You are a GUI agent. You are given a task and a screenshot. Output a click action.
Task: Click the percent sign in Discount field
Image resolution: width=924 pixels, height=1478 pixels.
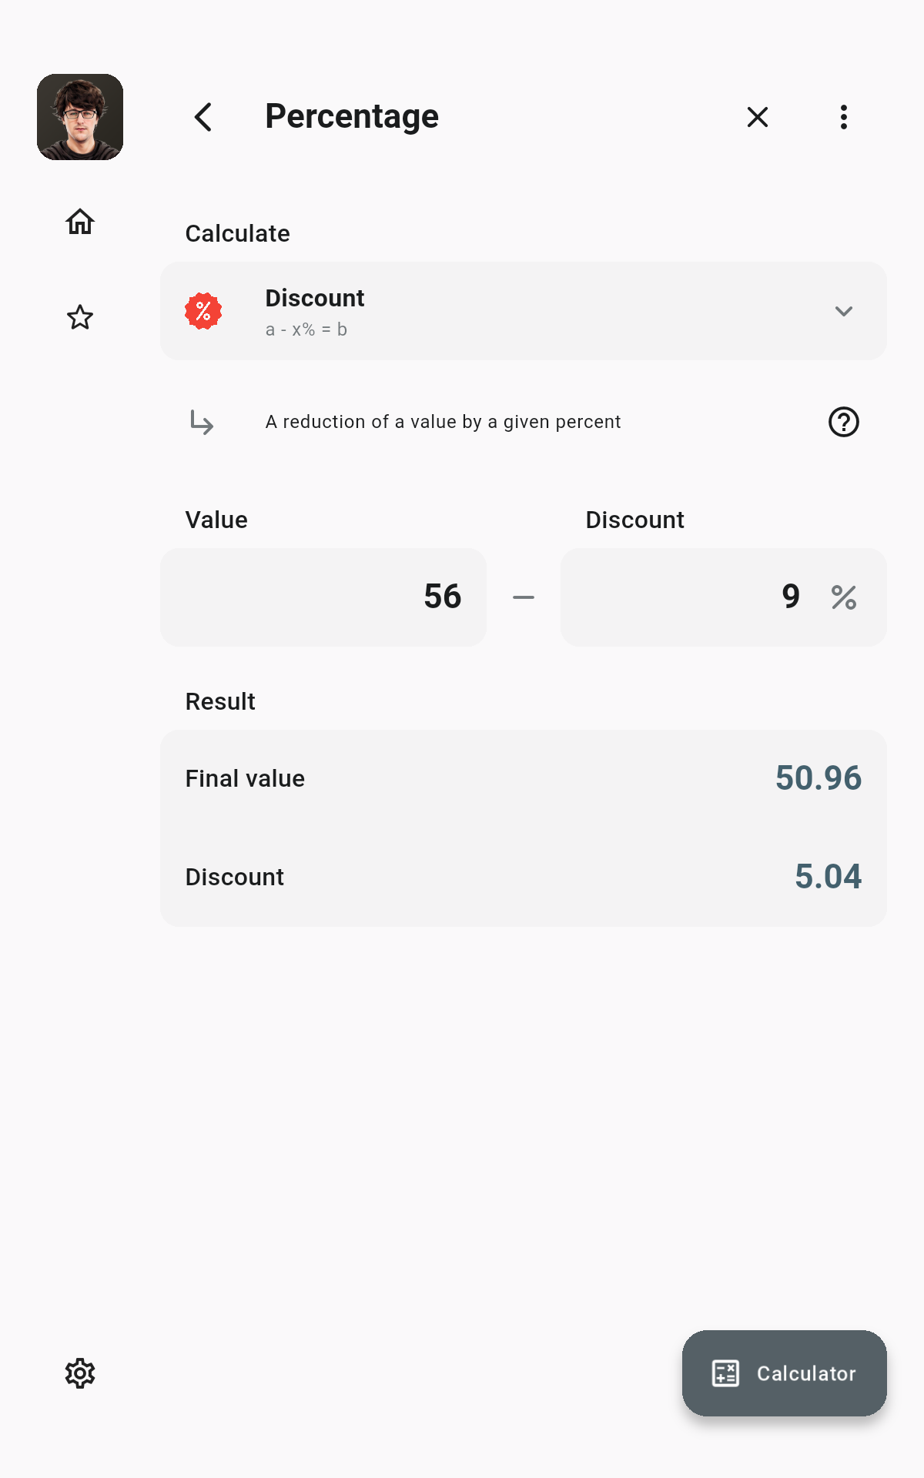point(844,597)
